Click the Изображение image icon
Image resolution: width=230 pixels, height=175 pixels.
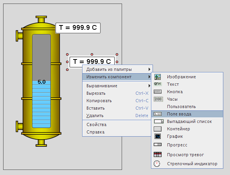click(158, 77)
